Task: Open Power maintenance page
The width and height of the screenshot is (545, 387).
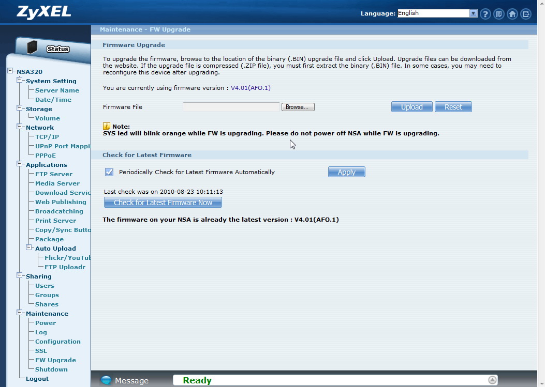Action: point(46,323)
